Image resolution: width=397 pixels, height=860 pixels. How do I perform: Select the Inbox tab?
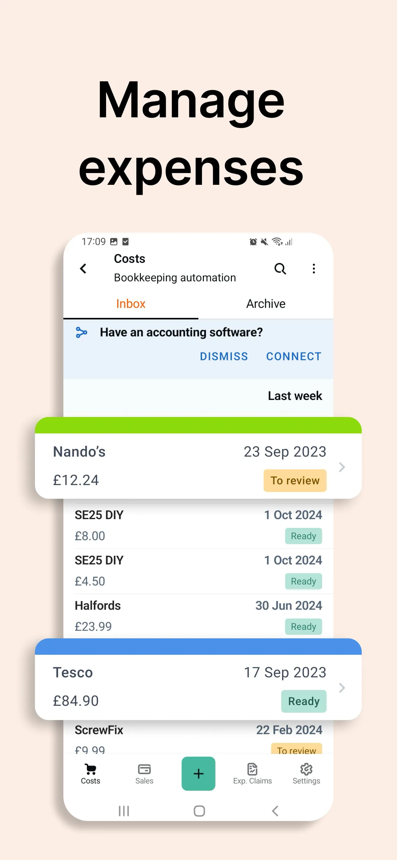click(130, 303)
